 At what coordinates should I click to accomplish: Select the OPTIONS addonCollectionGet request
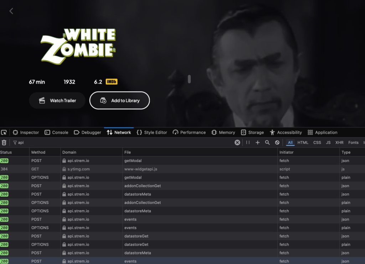tap(182, 202)
